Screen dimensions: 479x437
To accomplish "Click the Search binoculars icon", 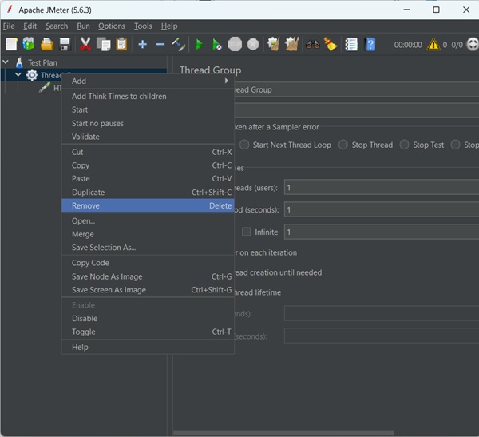I will tap(312, 44).
